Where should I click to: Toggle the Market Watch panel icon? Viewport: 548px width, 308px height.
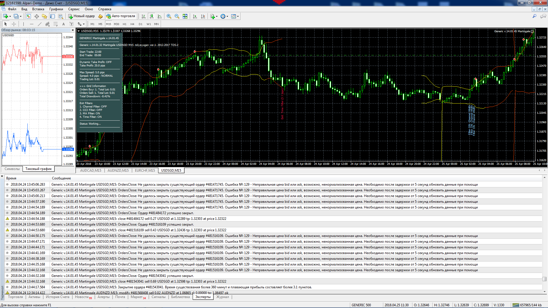tap(28, 16)
